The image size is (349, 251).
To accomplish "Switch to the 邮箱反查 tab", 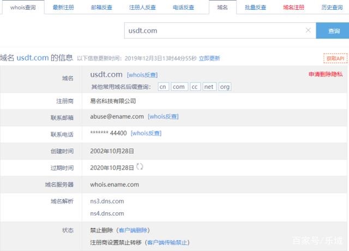I will coord(101,8).
